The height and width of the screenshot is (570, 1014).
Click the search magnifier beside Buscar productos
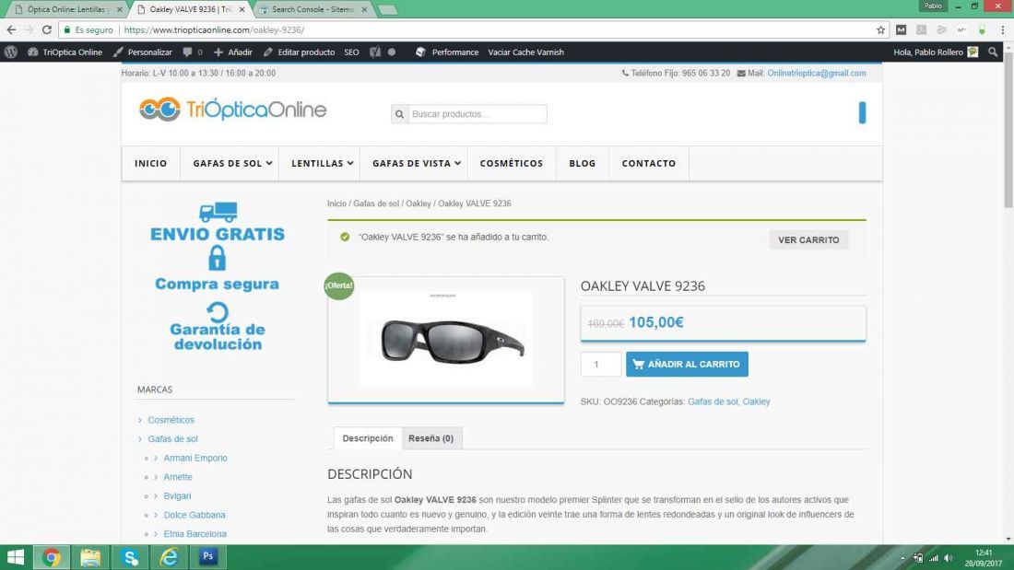[x=400, y=114]
